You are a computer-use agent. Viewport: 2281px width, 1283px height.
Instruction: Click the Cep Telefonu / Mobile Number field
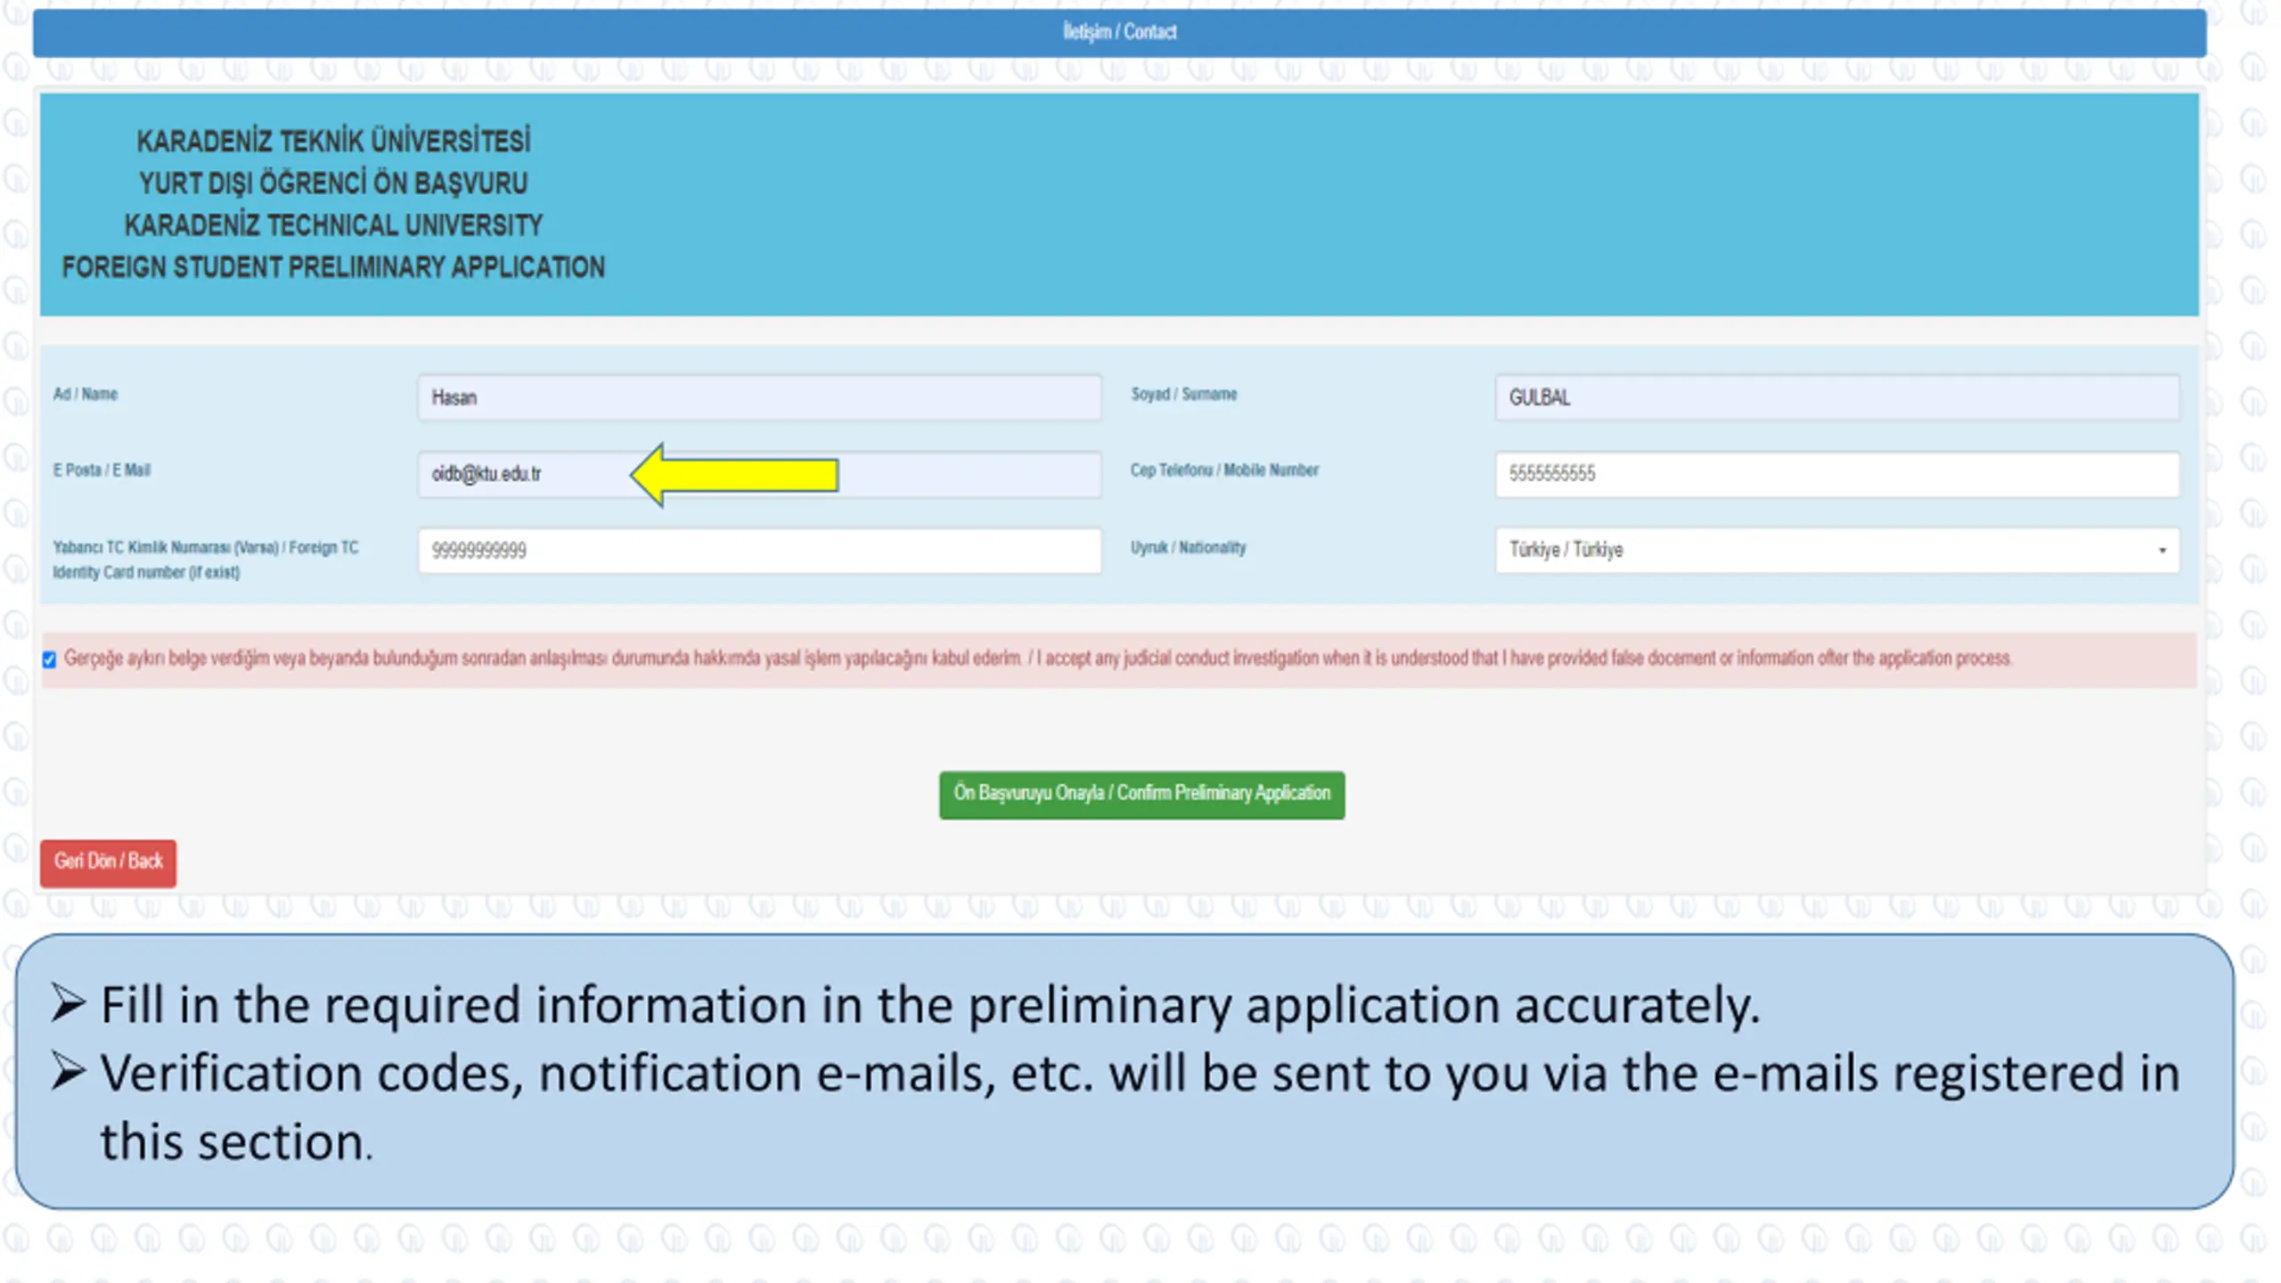[1837, 474]
